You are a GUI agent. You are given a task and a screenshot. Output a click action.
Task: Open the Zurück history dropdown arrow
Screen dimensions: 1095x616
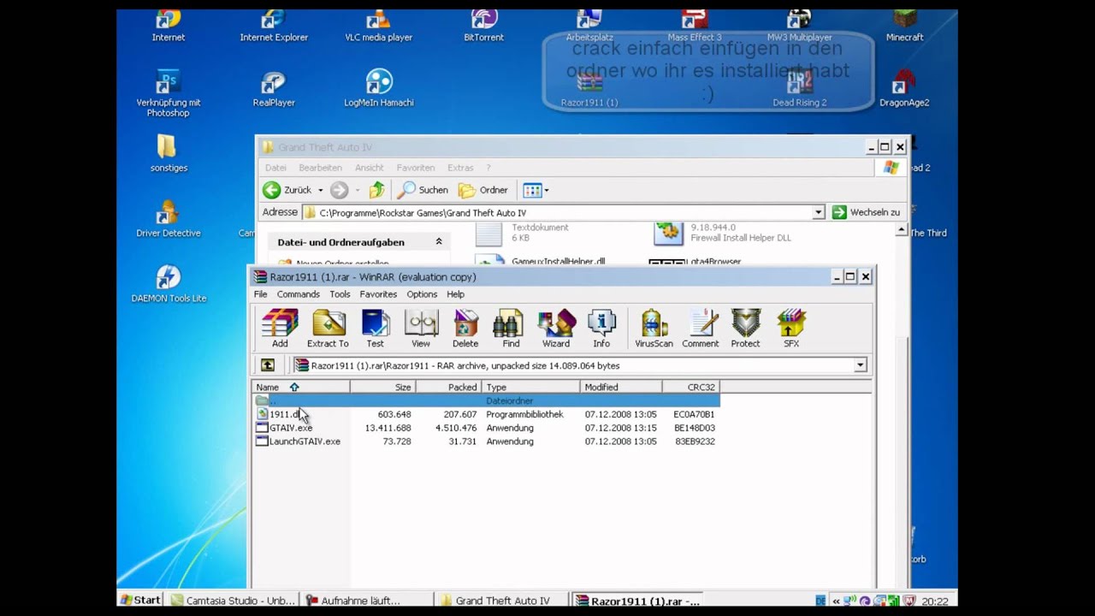(321, 190)
